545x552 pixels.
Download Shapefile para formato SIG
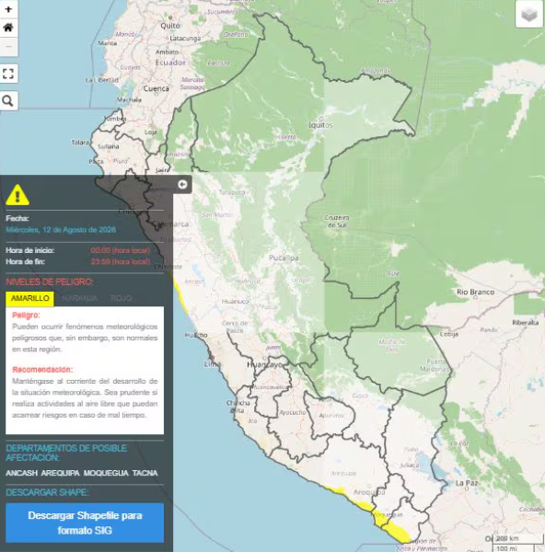[x=85, y=523]
